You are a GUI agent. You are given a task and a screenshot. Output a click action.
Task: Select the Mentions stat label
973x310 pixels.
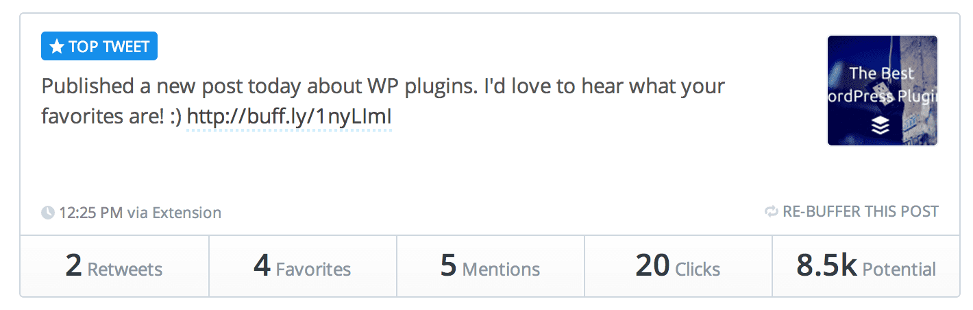click(501, 269)
